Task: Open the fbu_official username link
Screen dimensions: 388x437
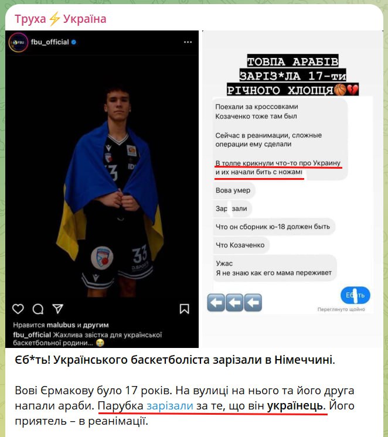Action: [x=50, y=42]
